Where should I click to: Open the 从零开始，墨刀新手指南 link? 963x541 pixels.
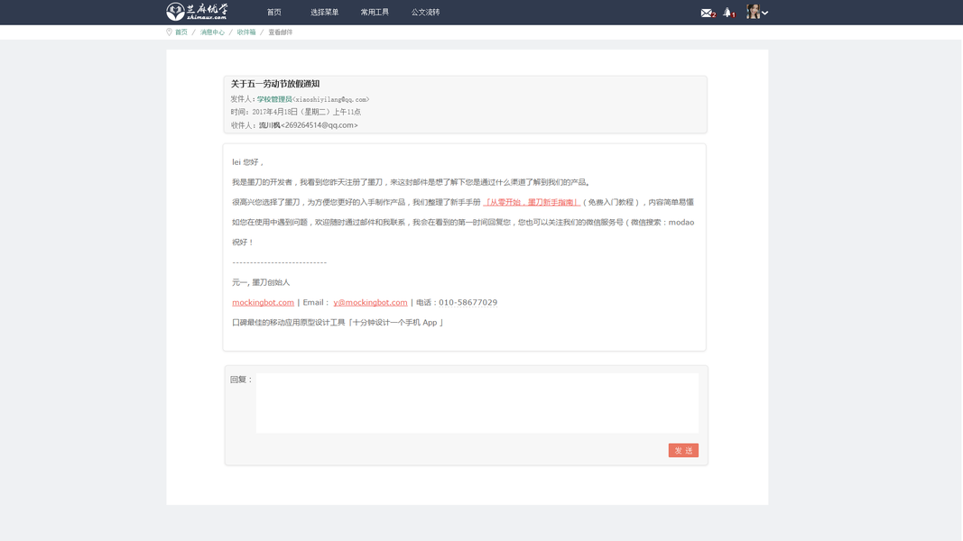532,202
